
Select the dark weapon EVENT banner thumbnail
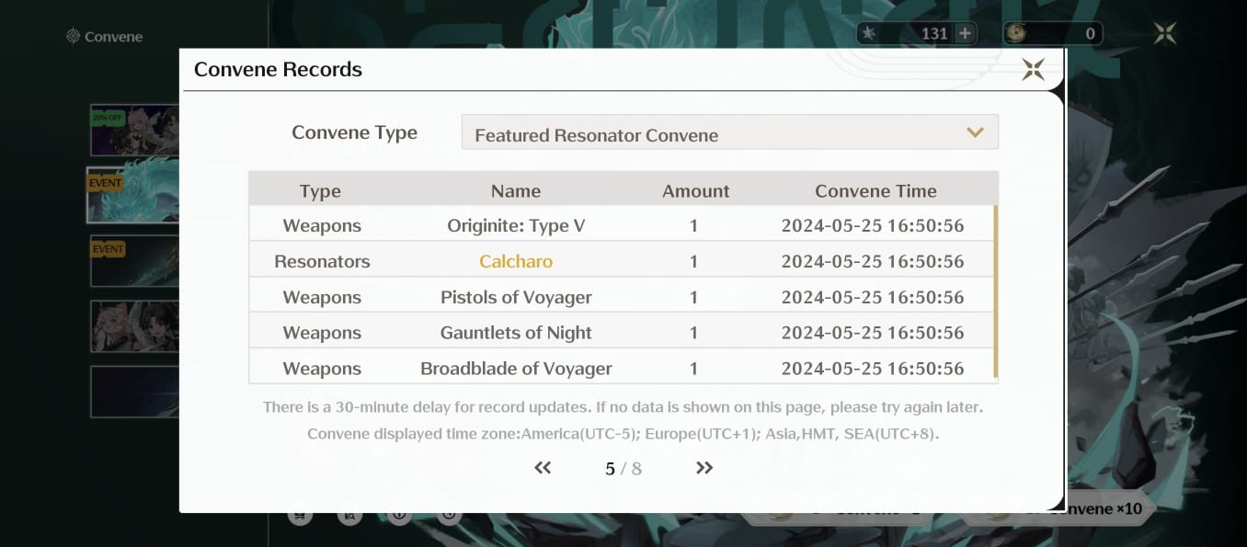click(134, 261)
